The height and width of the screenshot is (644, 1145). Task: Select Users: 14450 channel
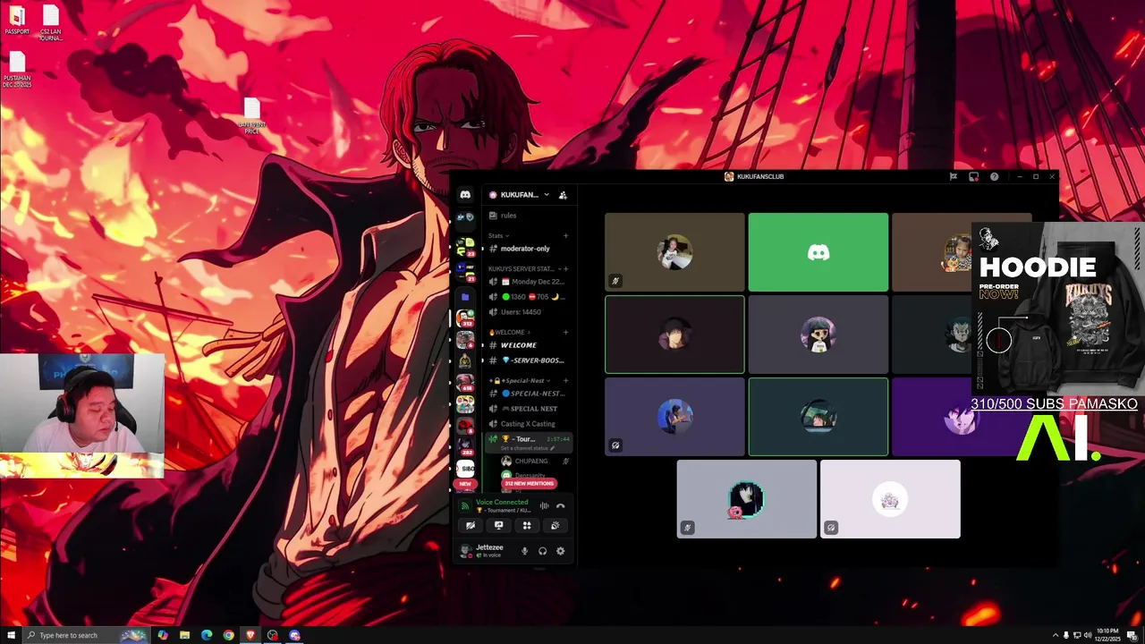pyautogui.click(x=528, y=312)
